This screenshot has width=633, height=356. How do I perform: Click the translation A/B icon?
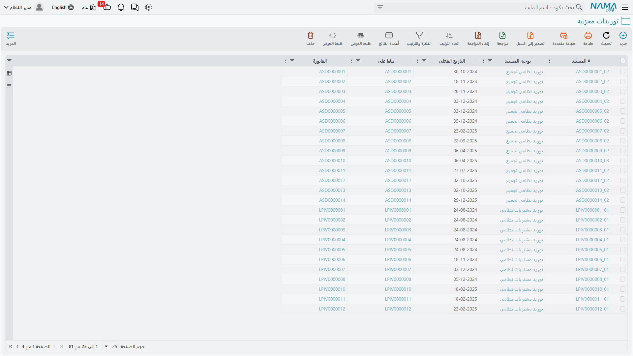tap(149, 7)
